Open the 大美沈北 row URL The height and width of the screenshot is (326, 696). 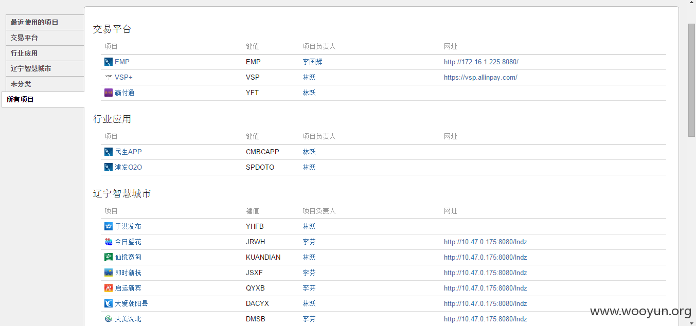[486, 319]
